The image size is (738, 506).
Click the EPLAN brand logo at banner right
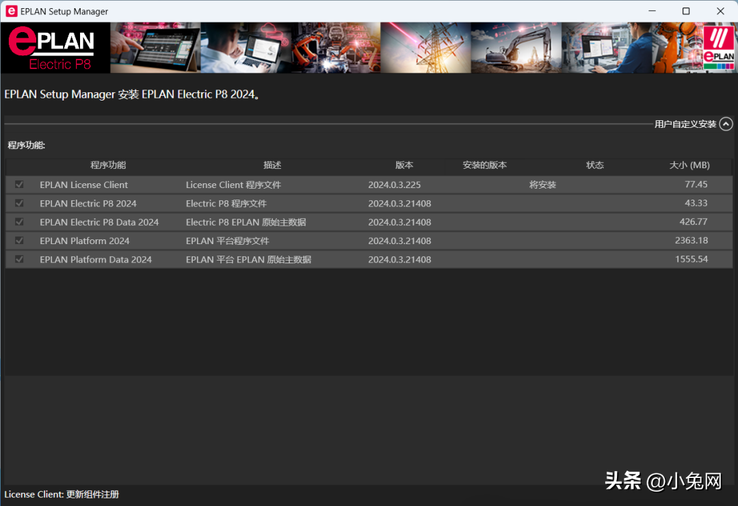click(x=718, y=48)
